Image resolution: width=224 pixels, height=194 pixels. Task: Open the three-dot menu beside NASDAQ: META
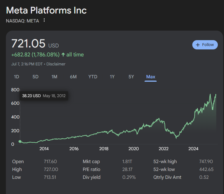point(44,20)
